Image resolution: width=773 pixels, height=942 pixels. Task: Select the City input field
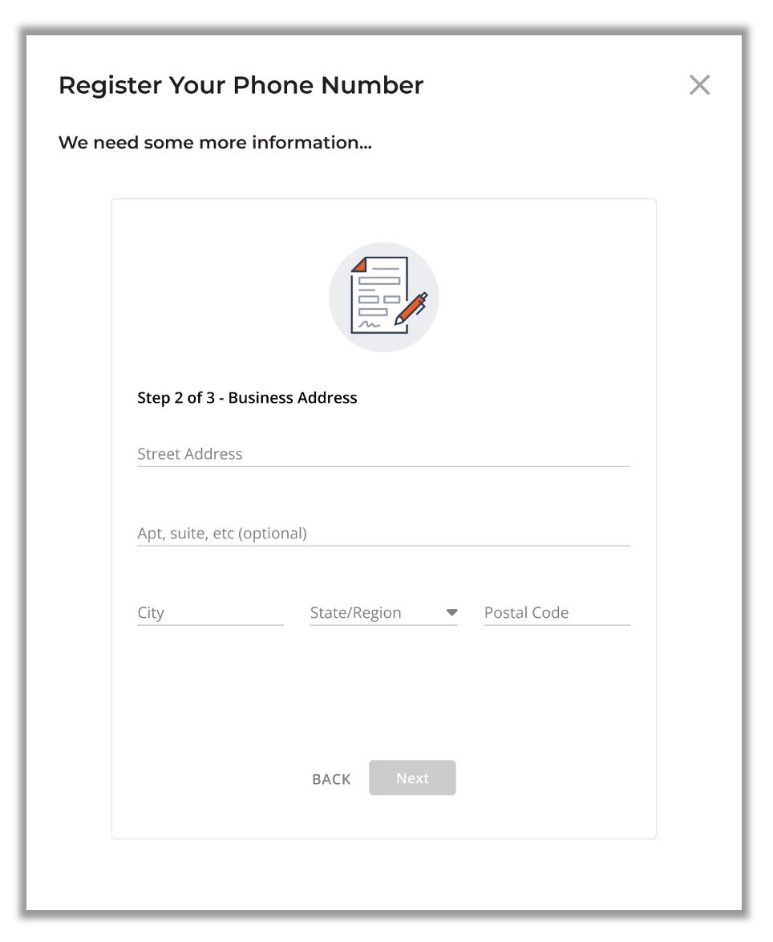tap(210, 613)
